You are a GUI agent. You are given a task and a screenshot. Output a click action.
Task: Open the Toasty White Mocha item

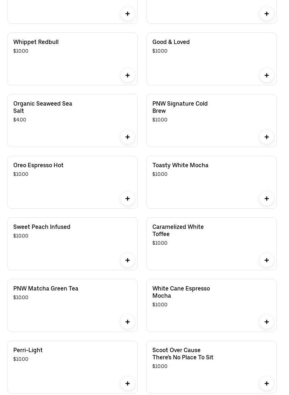(x=180, y=165)
